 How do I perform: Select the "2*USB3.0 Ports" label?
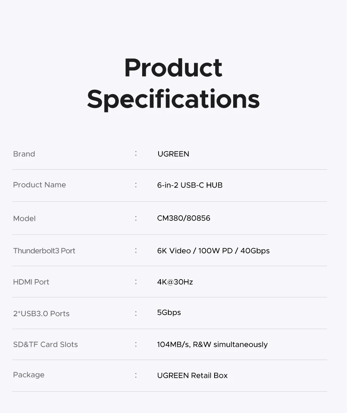pyautogui.click(x=41, y=314)
